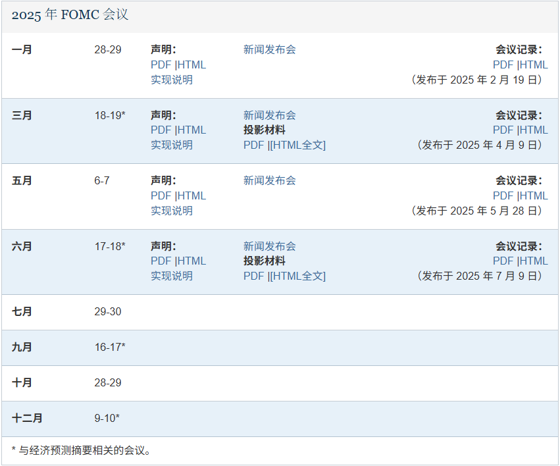The width and height of the screenshot is (560, 466).
Task: Click the 声明 label in the 五月 row
Action: pos(163,181)
